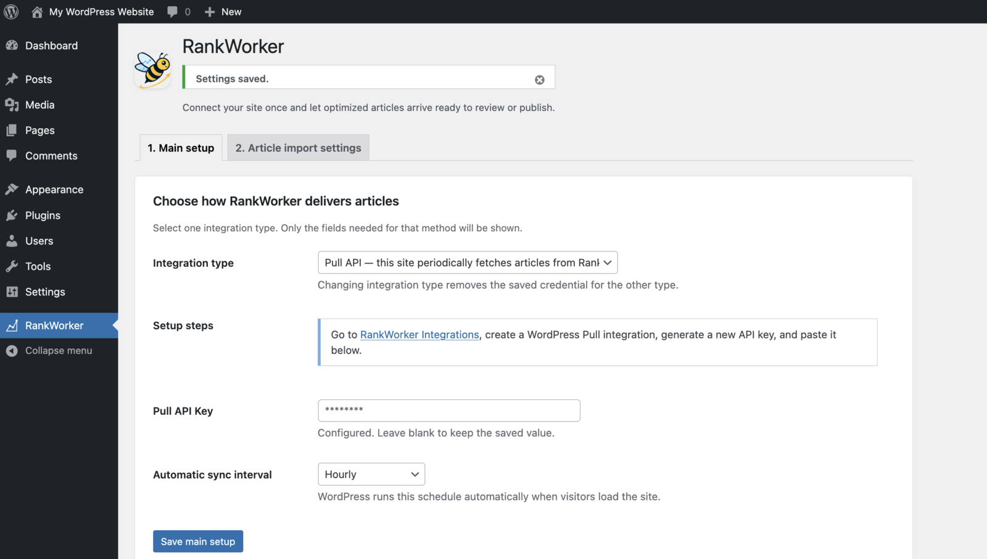Click the Collapse menu arrow icon

point(12,351)
